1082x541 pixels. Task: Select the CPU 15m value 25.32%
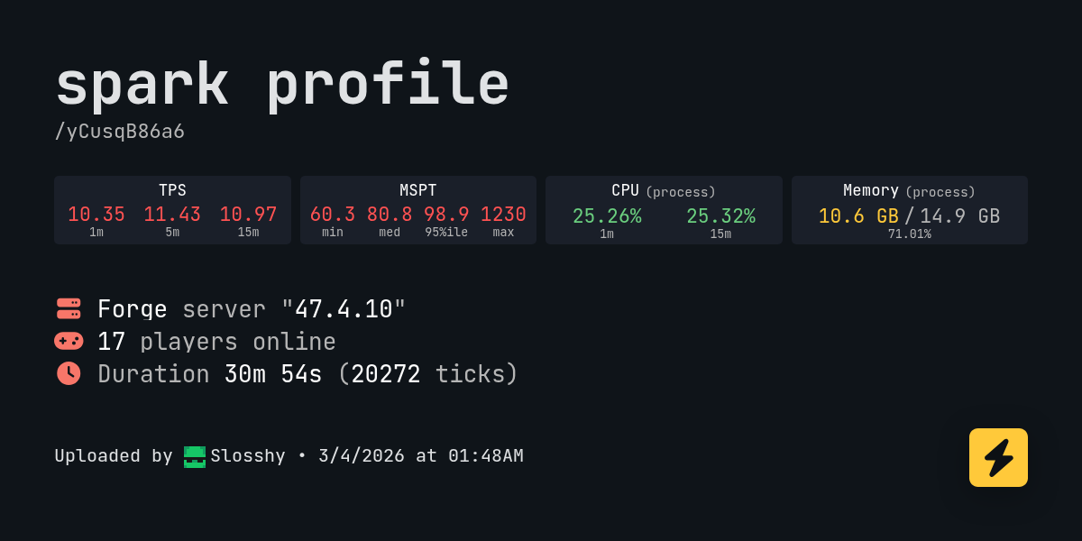coord(720,216)
